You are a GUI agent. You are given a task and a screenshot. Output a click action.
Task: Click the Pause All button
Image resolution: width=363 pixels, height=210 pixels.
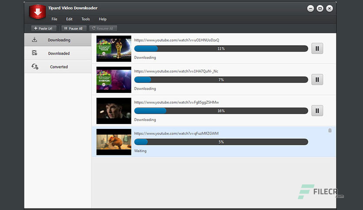(x=74, y=29)
